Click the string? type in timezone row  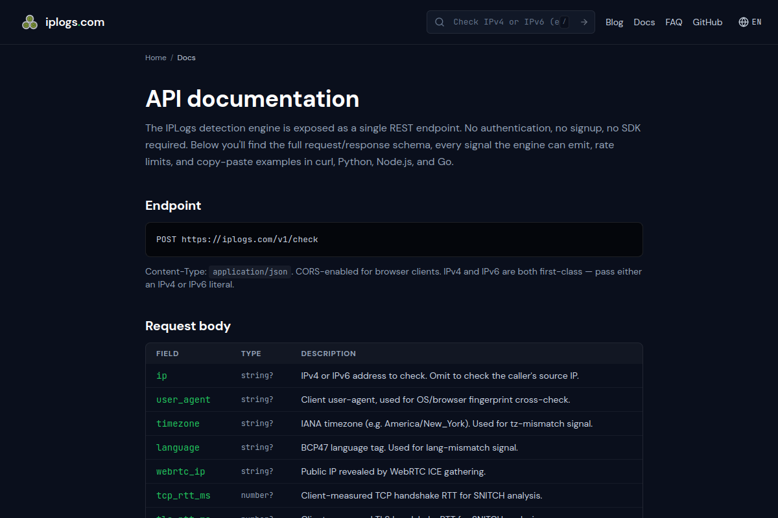pos(257,423)
